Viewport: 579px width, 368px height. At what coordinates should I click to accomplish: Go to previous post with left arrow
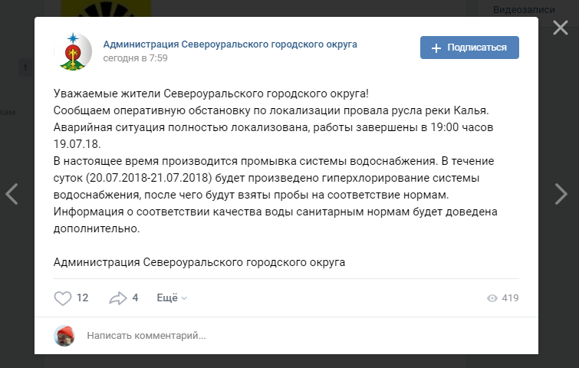[x=12, y=194]
